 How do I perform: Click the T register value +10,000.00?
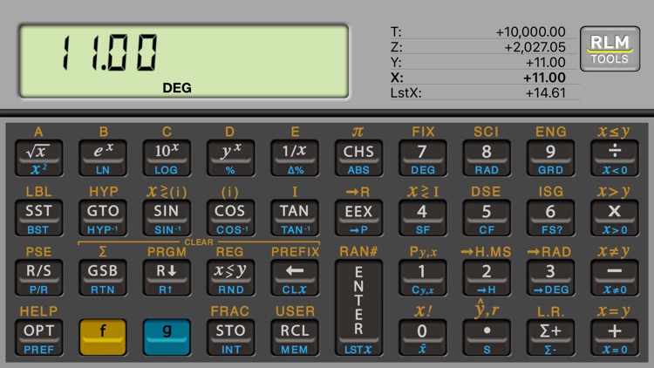click(530, 32)
